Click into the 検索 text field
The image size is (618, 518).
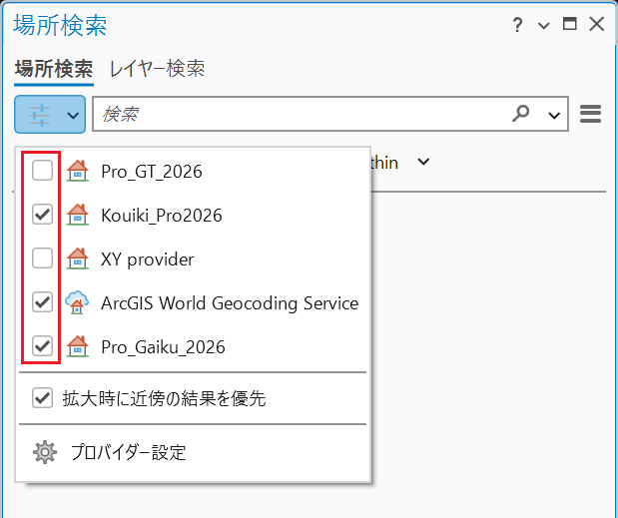[x=300, y=114]
